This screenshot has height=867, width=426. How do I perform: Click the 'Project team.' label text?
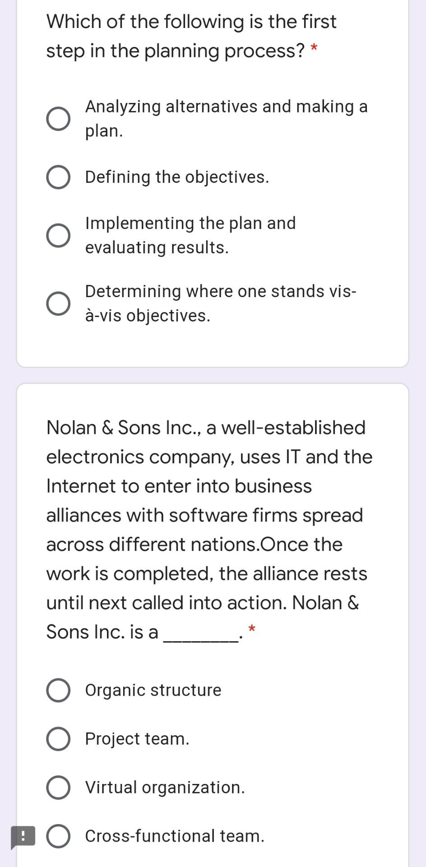[x=137, y=739]
